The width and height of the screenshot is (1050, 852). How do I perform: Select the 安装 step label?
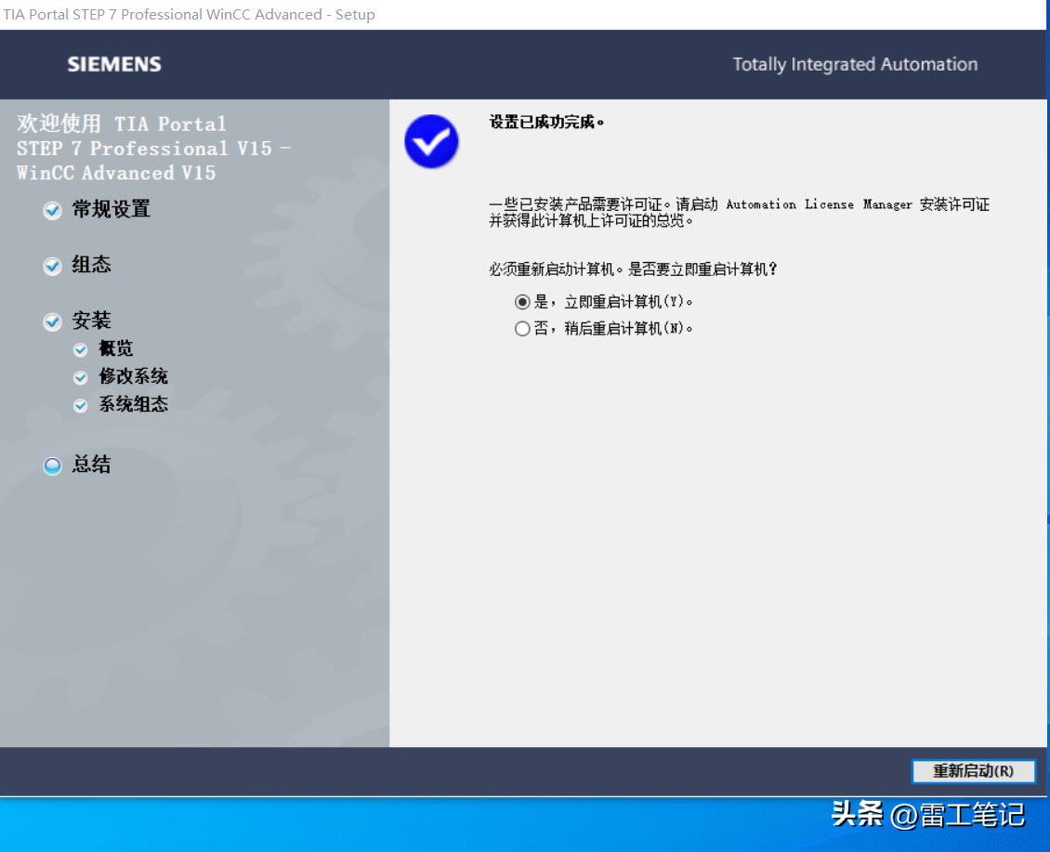pyautogui.click(x=91, y=321)
